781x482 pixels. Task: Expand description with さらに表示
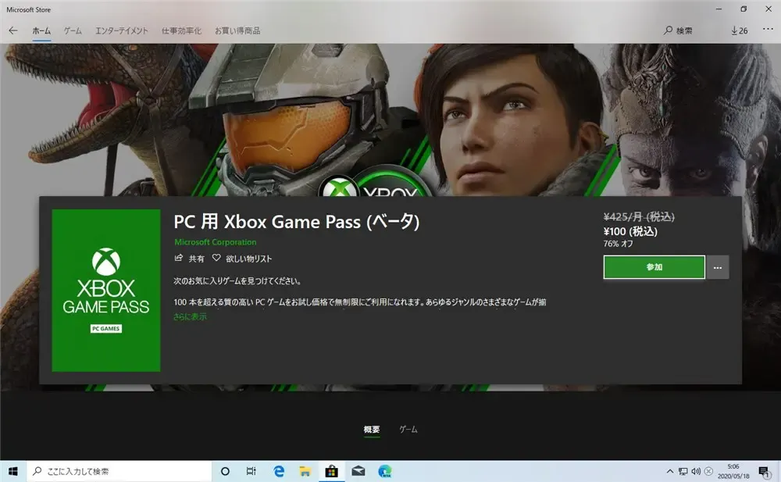click(x=190, y=316)
